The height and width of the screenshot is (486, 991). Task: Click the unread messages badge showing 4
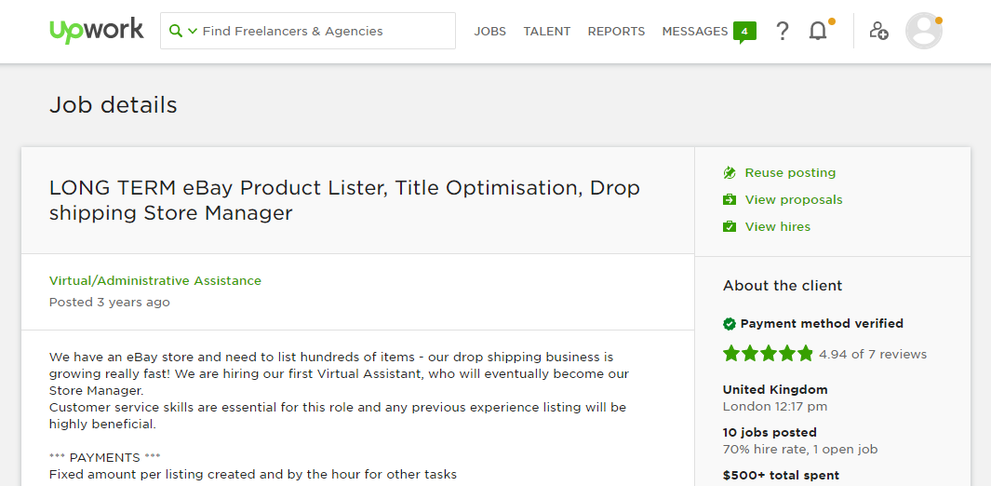[744, 32]
